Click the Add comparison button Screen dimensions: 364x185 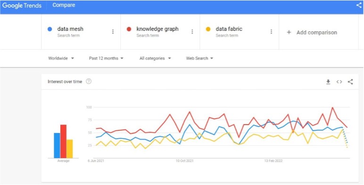coord(312,32)
